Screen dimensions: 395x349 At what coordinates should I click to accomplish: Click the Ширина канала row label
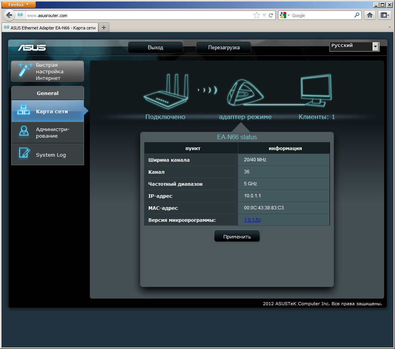click(169, 160)
